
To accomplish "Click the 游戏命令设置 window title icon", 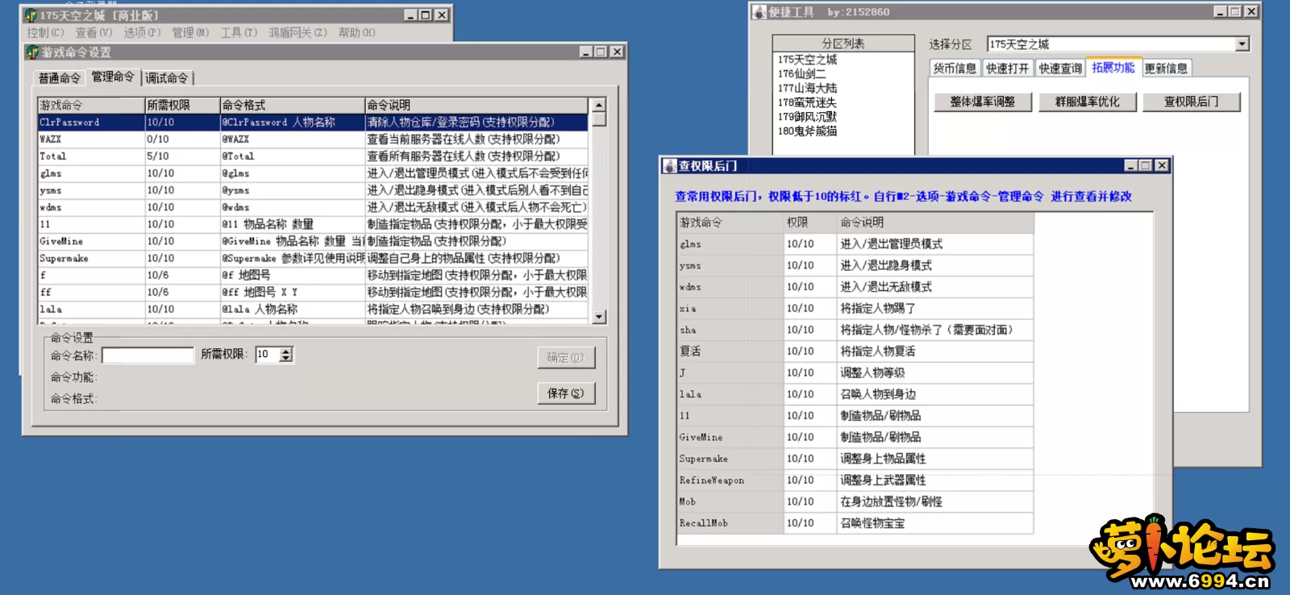I will [33, 52].
